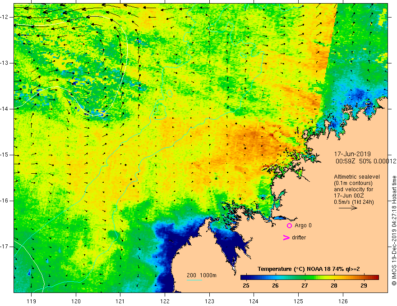This screenshot has width=397, height=306.
Task: Click longitude label 122 on bottom axis
Action: 165,301
